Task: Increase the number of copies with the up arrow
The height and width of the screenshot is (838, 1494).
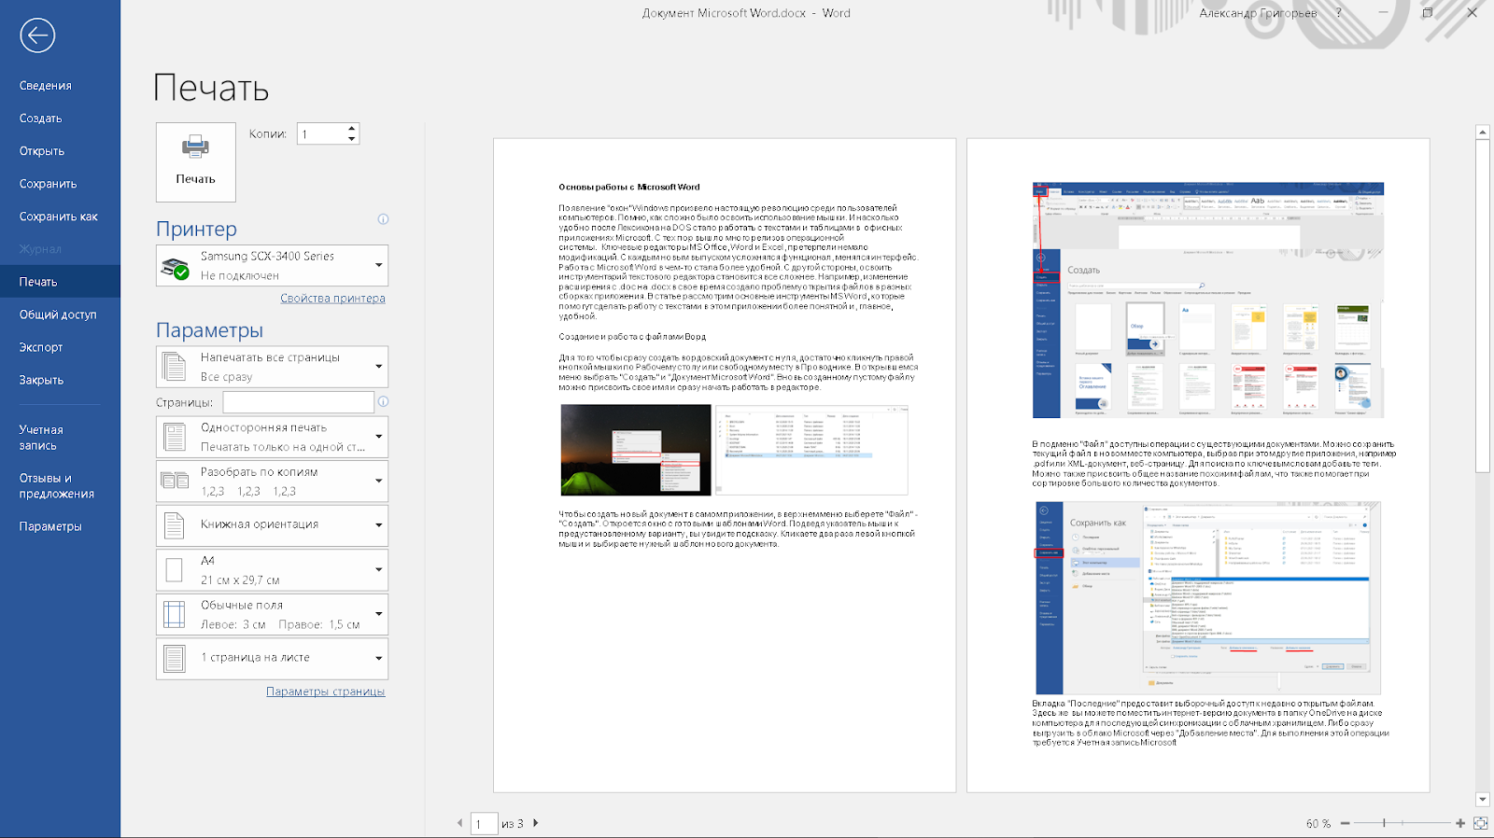Action: [352, 129]
